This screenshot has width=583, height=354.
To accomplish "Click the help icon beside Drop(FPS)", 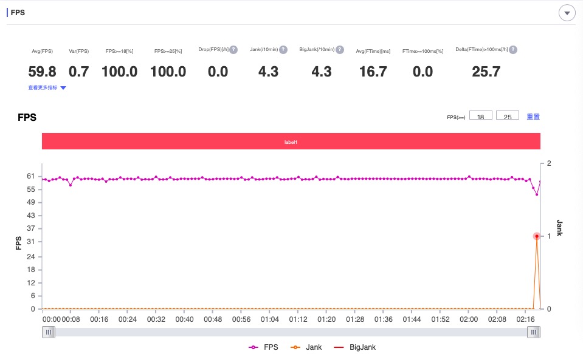I will click(233, 50).
